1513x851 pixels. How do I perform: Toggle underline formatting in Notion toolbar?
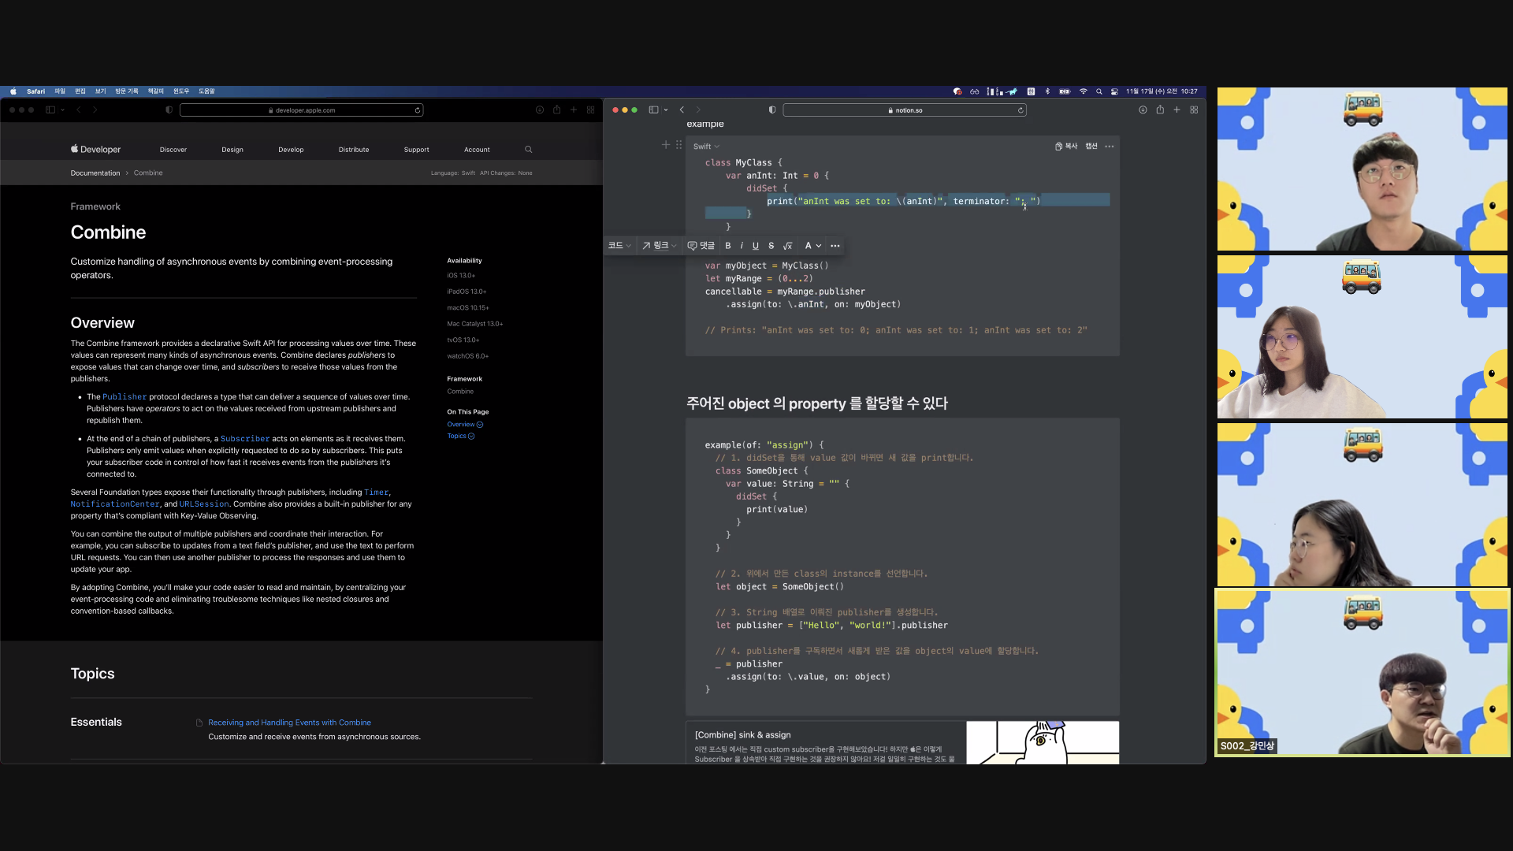pos(755,246)
